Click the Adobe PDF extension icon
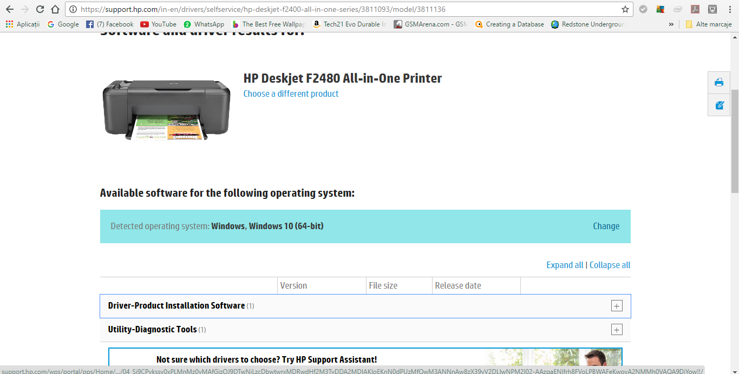The height and width of the screenshot is (374, 739). tap(695, 9)
